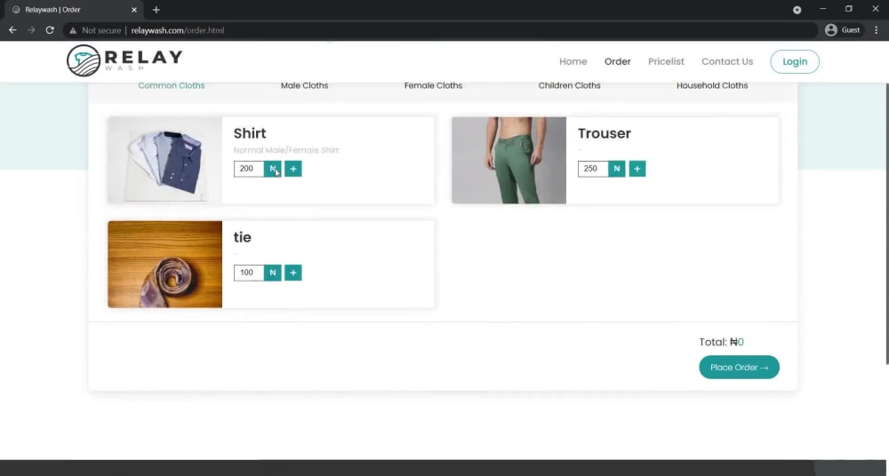Image resolution: width=889 pixels, height=476 pixels.
Task: Open the Contact Us nav link
Action: click(x=727, y=62)
